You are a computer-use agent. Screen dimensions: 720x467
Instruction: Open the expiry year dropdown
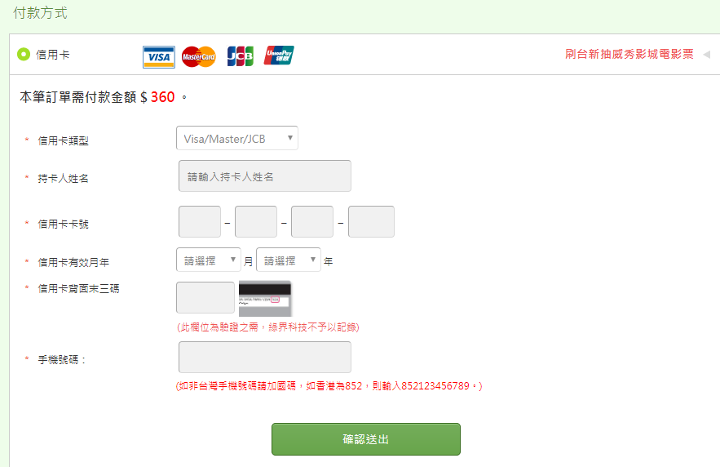click(x=289, y=260)
